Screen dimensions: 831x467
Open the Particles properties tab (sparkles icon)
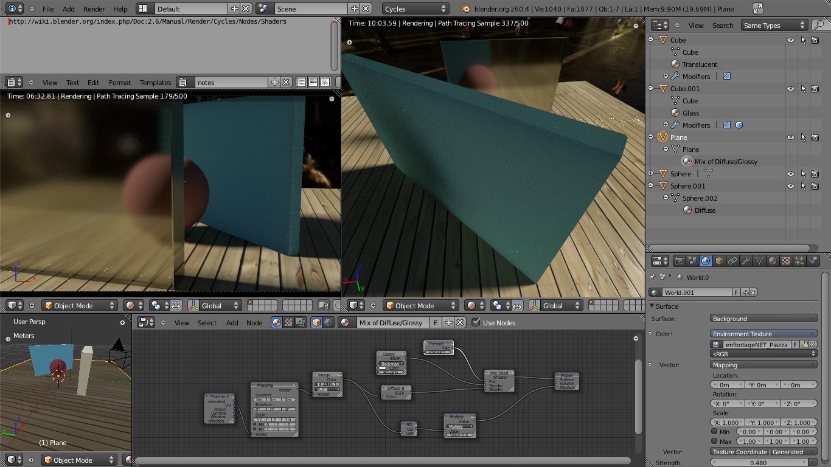(x=799, y=261)
